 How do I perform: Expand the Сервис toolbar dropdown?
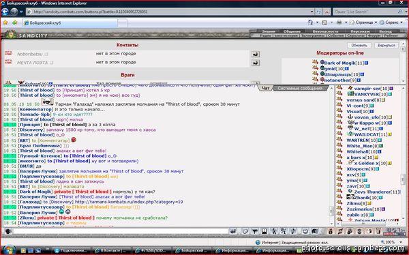401,22
